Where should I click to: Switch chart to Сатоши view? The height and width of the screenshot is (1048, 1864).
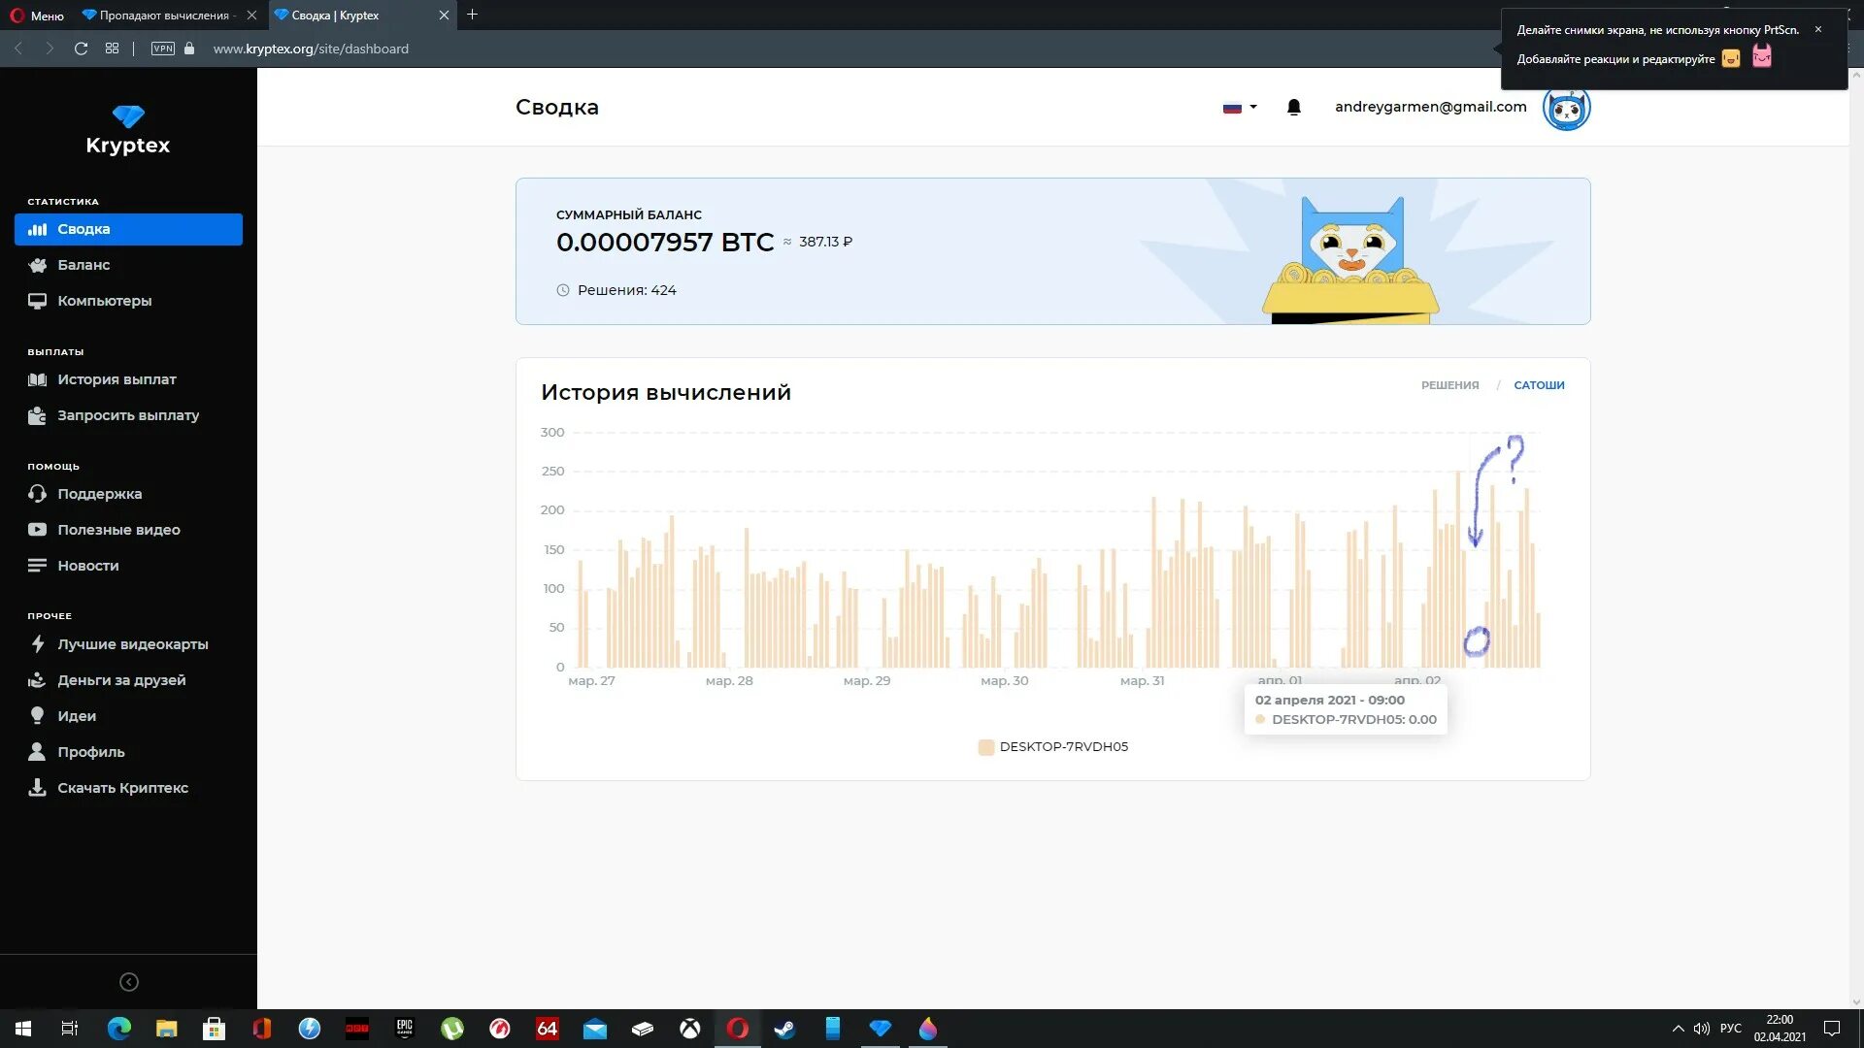tap(1539, 385)
